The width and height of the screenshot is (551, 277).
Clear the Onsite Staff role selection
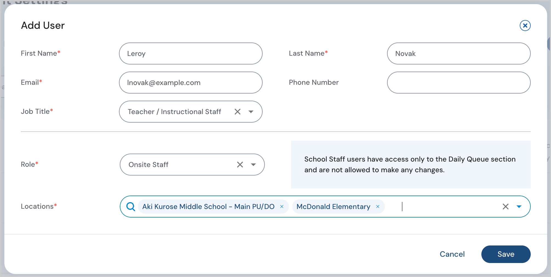tap(240, 165)
